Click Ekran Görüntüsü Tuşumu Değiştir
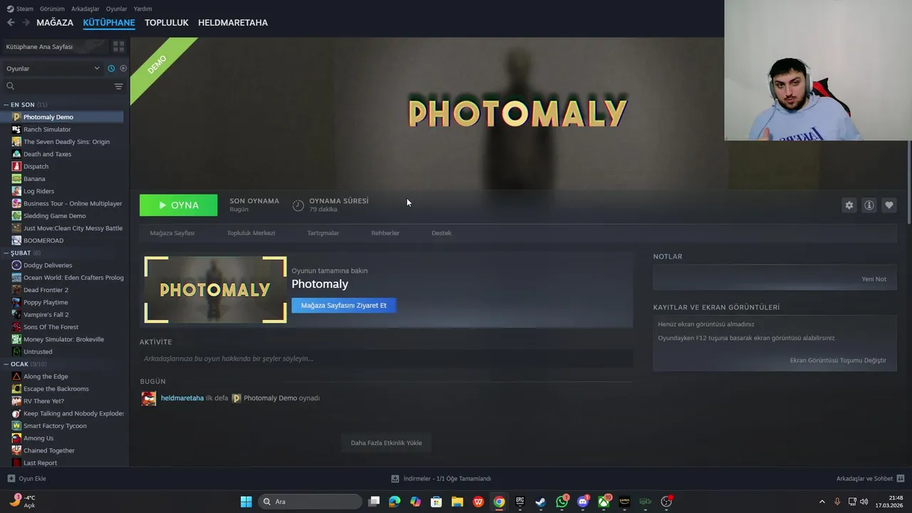 pyautogui.click(x=838, y=361)
